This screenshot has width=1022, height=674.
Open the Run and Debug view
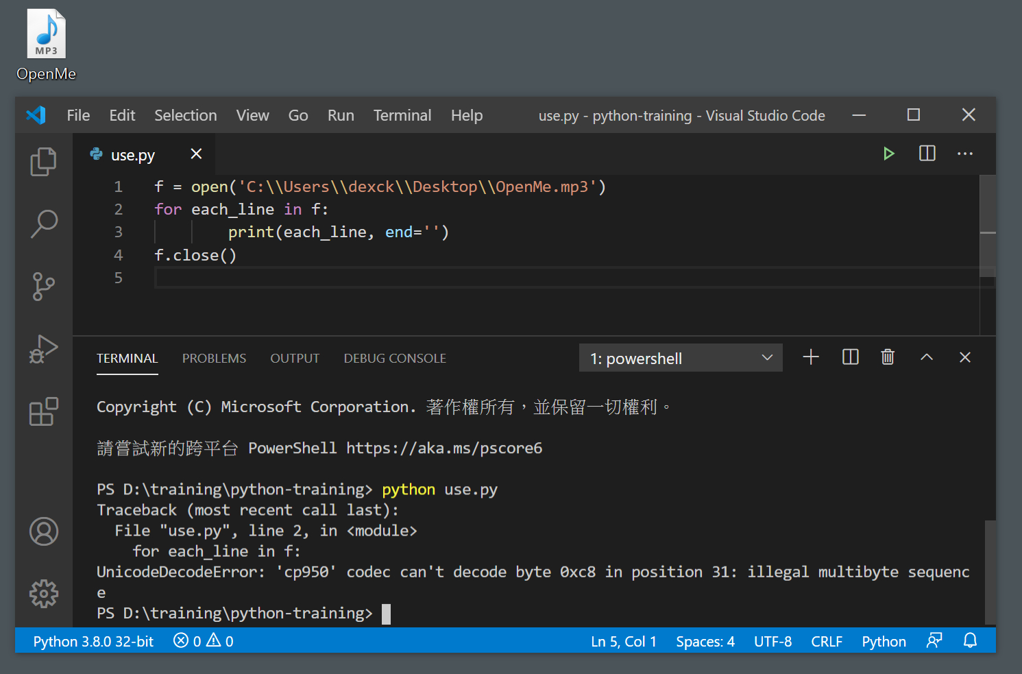pos(43,348)
